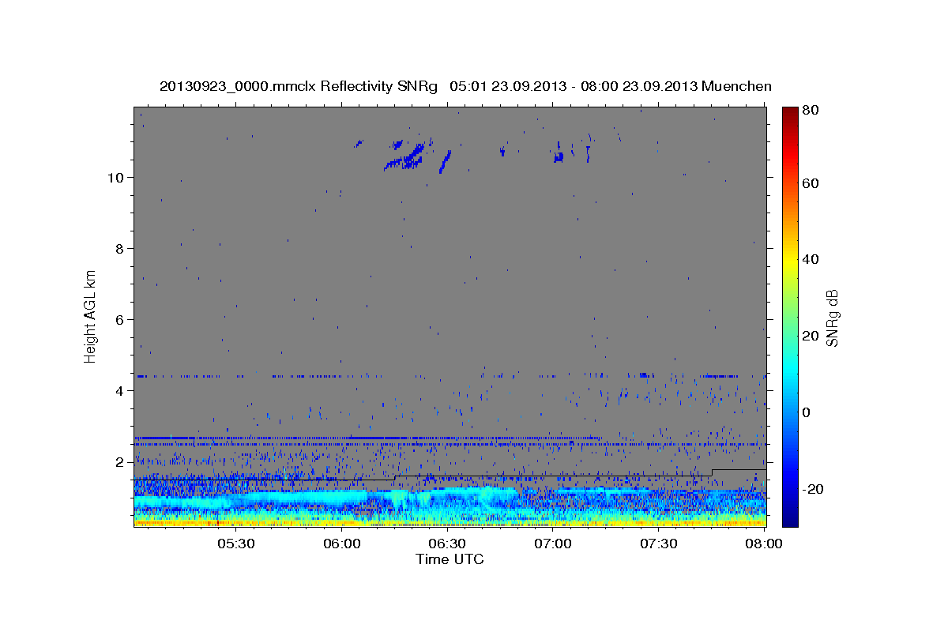Click the 06:30 time tick label
The width and height of the screenshot is (948, 632).
pos(447,544)
